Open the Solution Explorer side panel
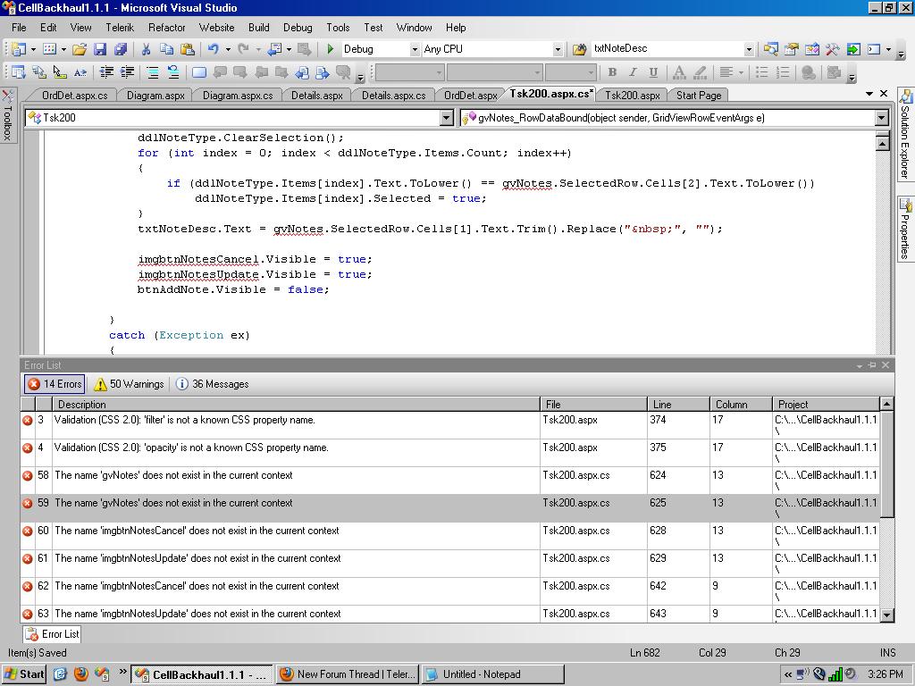 coord(905,134)
